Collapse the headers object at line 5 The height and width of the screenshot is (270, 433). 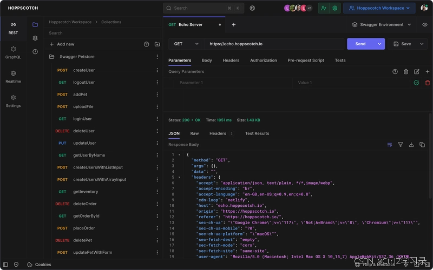179,177
